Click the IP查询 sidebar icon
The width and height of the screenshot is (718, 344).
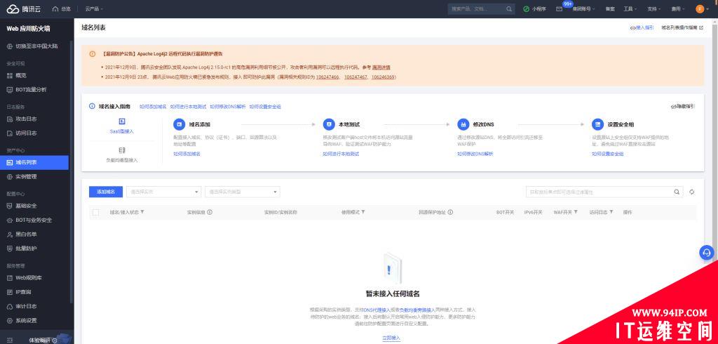(x=10, y=292)
